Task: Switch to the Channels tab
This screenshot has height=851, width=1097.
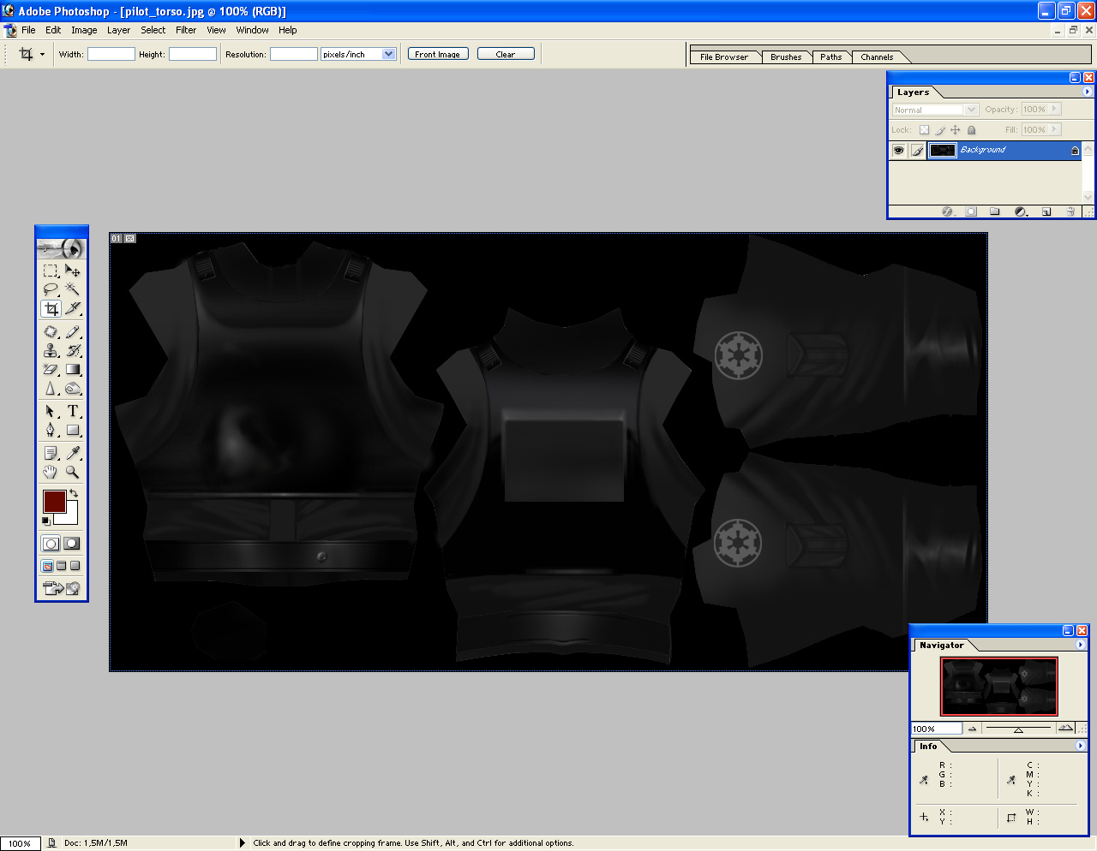Action: click(x=877, y=57)
